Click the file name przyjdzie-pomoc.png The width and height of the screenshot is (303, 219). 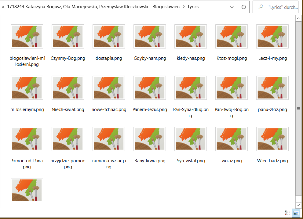(68, 164)
